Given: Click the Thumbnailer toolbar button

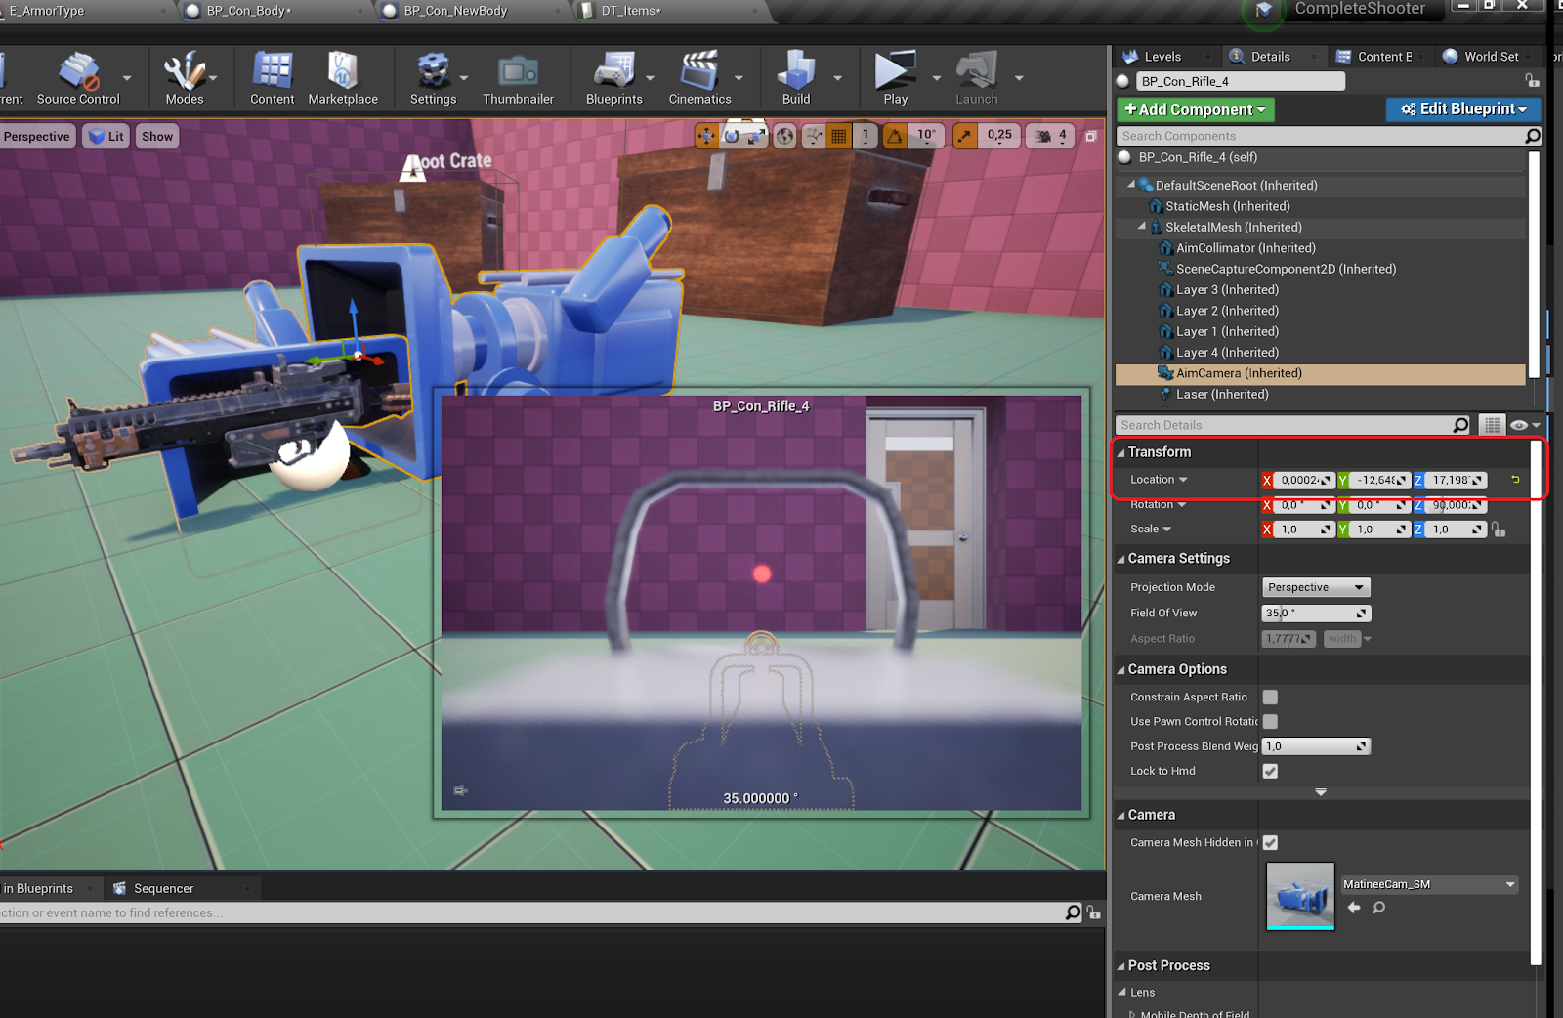Looking at the screenshot, I should tap(518, 78).
